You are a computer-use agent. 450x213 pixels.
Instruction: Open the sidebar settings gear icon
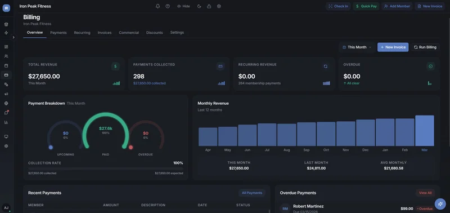tap(6, 146)
